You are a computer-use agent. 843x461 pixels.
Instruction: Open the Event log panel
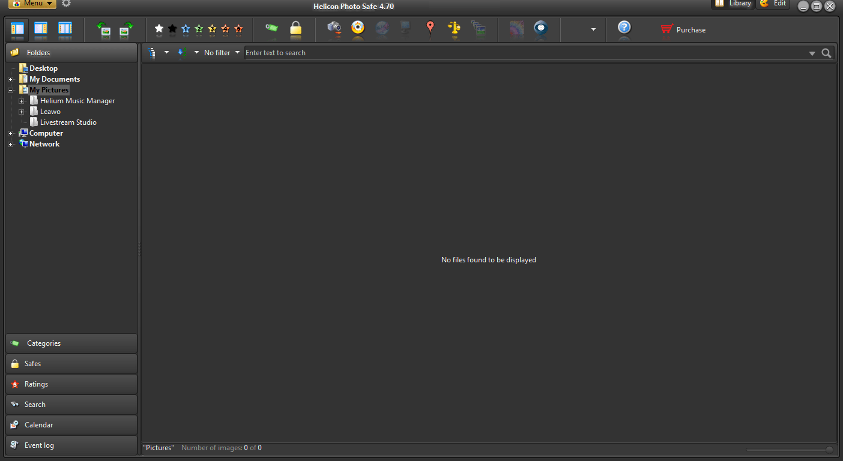[71, 445]
